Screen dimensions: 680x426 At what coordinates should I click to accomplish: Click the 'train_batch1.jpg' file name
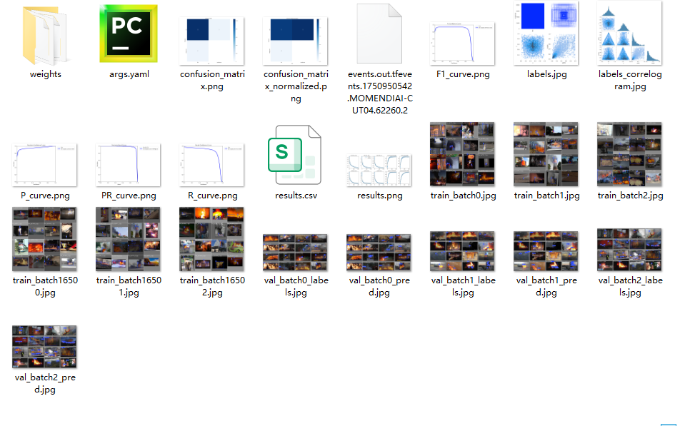[x=546, y=196]
